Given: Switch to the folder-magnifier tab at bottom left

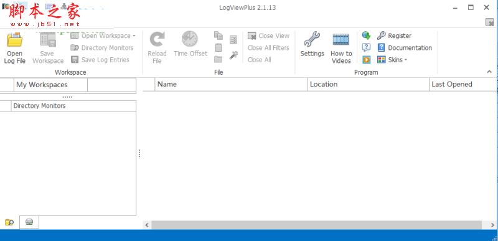Looking at the screenshot, I should 9,222.
